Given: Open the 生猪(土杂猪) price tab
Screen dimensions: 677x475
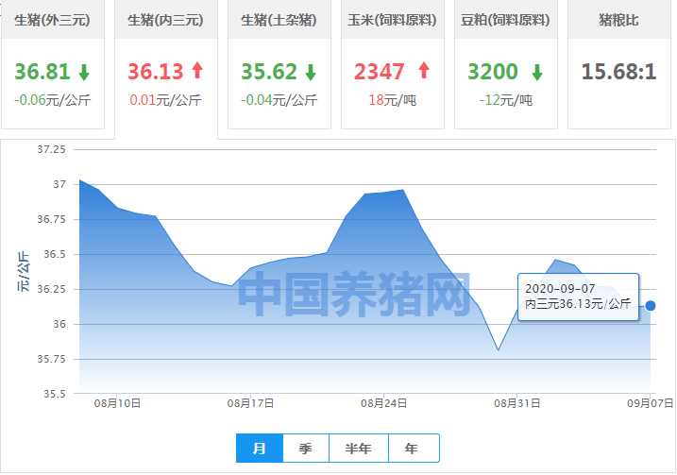Looking at the screenshot, I should [x=279, y=21].
